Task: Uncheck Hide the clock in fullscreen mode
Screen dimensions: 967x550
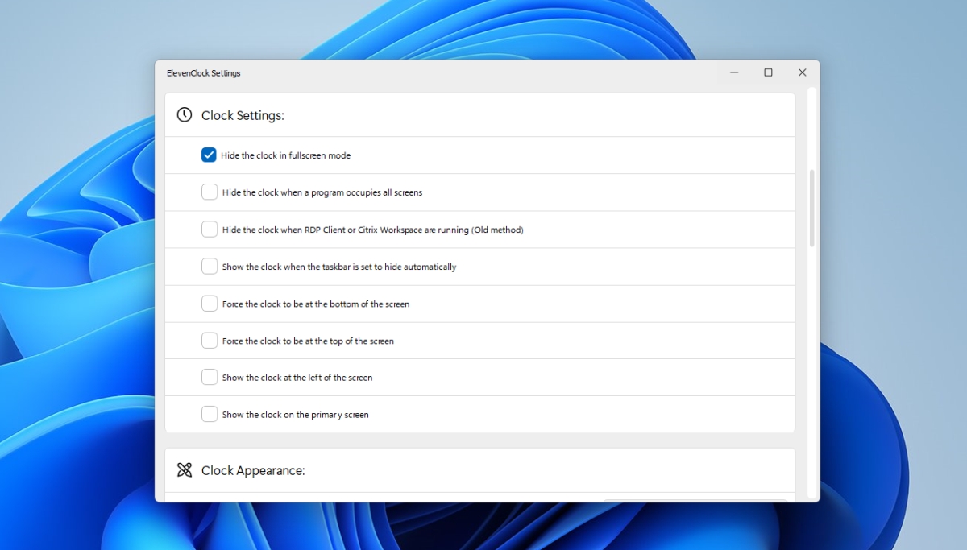Action: pos(209,155)
